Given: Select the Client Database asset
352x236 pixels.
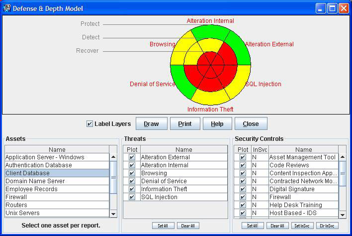Looking at the screenshot, I should [x=57, y=173].
